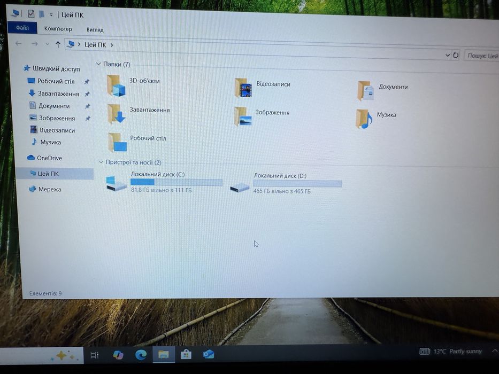The image size is (499, 374).
Task: Open Зображення in sidebar
Action: pos(52,118)
